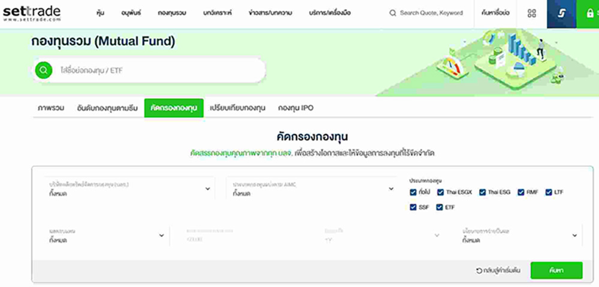This screenshot has width=599, height=287.
Task: Click the ค้นหาชื่อย่อ link in header
Action: click(495, 13)
